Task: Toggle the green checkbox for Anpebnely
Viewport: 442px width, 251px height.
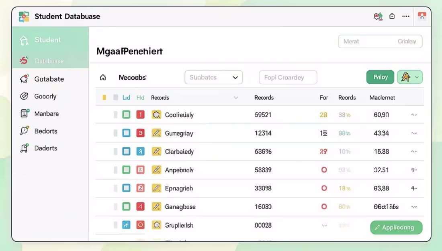Action: tap(126, 170)
